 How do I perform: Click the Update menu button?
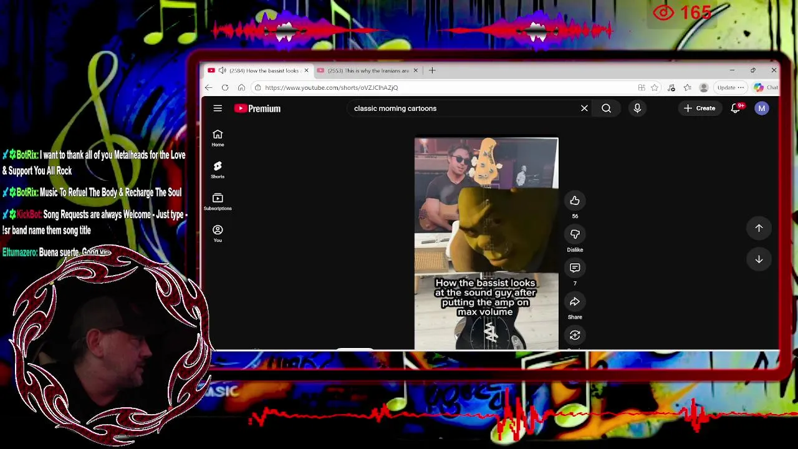[730, 87]
